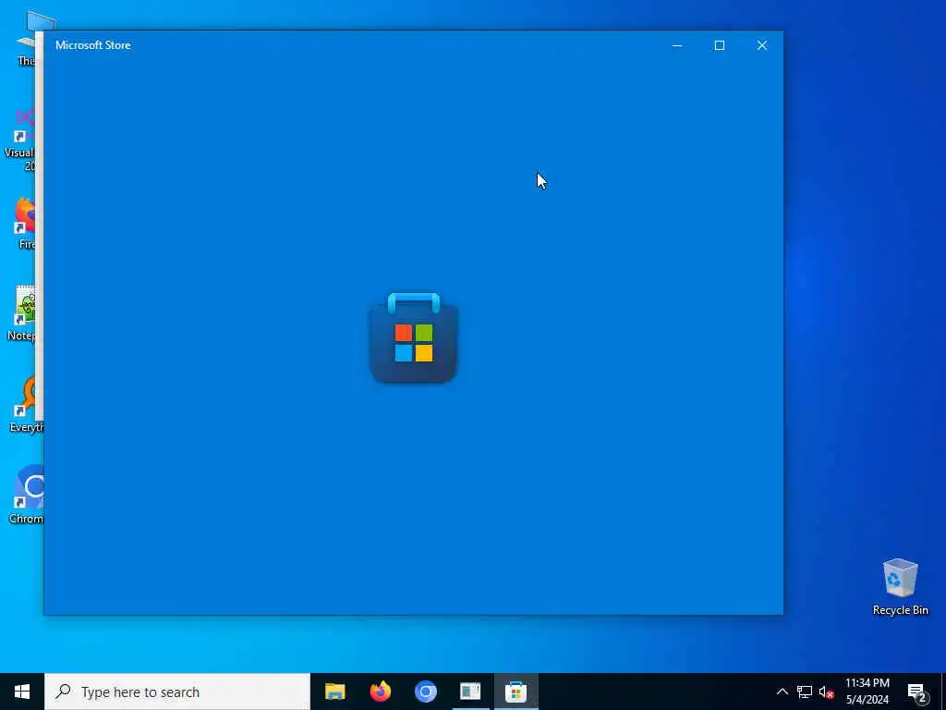Select the This PC desktop icon
Screen dimensions: 946x710
click(x=25, y=39)
